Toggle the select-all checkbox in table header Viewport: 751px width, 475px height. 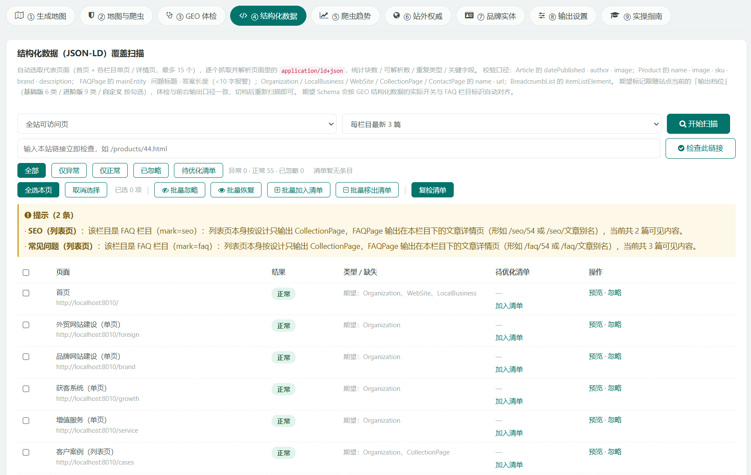(x=26, y=272)
